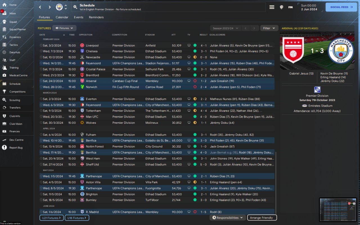The image size is (360, 225).
Task: Select the Fixtures tab
Action: [44, 17]
